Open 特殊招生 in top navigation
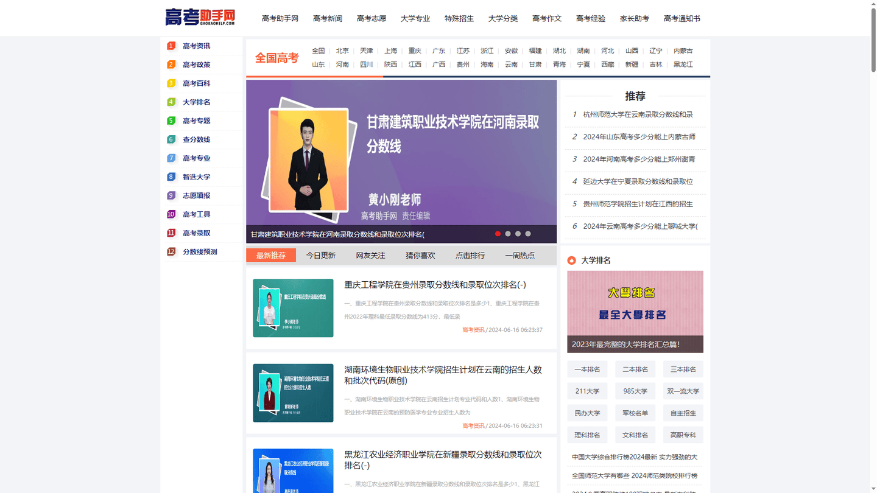The image size is (877, 493). [459, 18]
